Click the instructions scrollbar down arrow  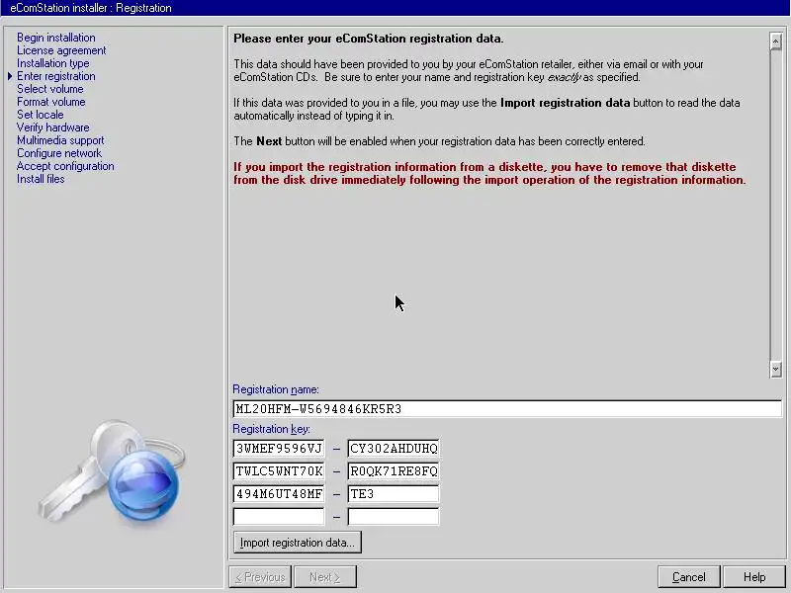pyautogui.click(x=776, y=369)
